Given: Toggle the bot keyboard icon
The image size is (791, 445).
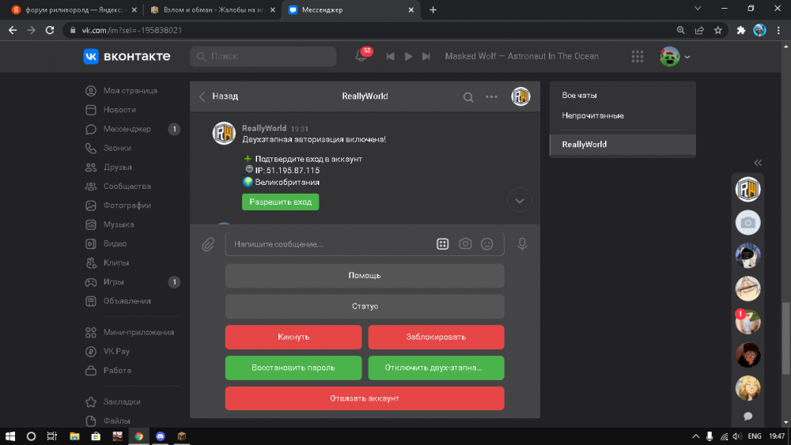Looking at the screenshot, I should 442,244.
